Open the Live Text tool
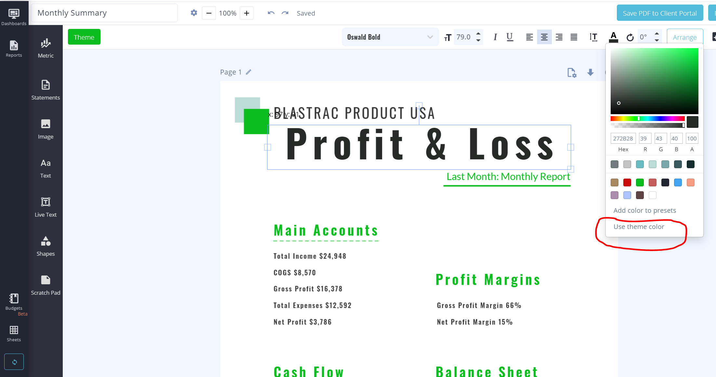 (x=45, y=207)
